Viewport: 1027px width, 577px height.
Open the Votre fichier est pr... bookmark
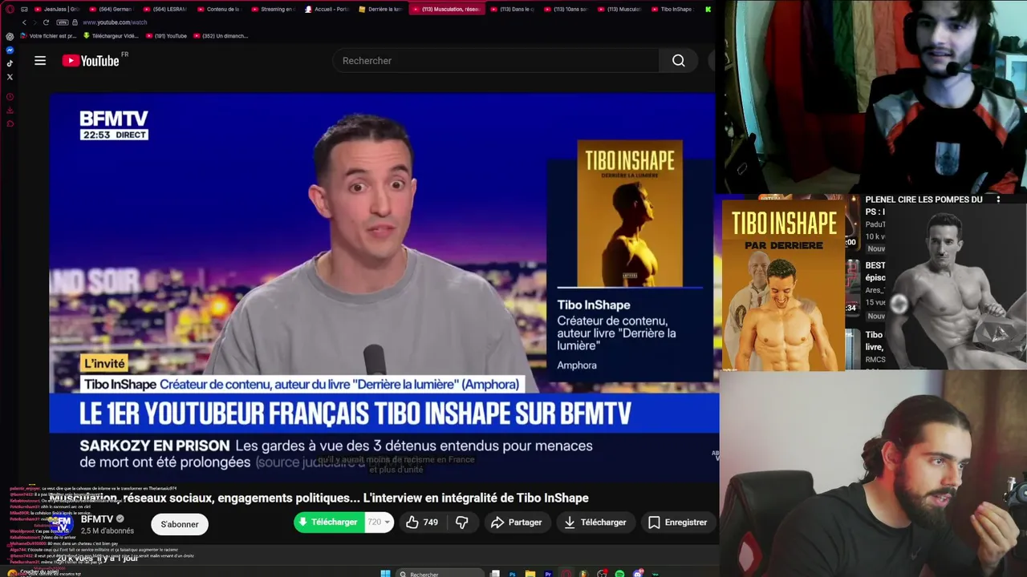[48, 36]
